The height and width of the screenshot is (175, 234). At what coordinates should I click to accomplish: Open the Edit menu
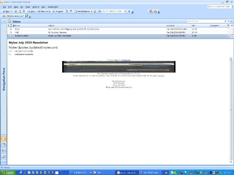click(10, 7)
